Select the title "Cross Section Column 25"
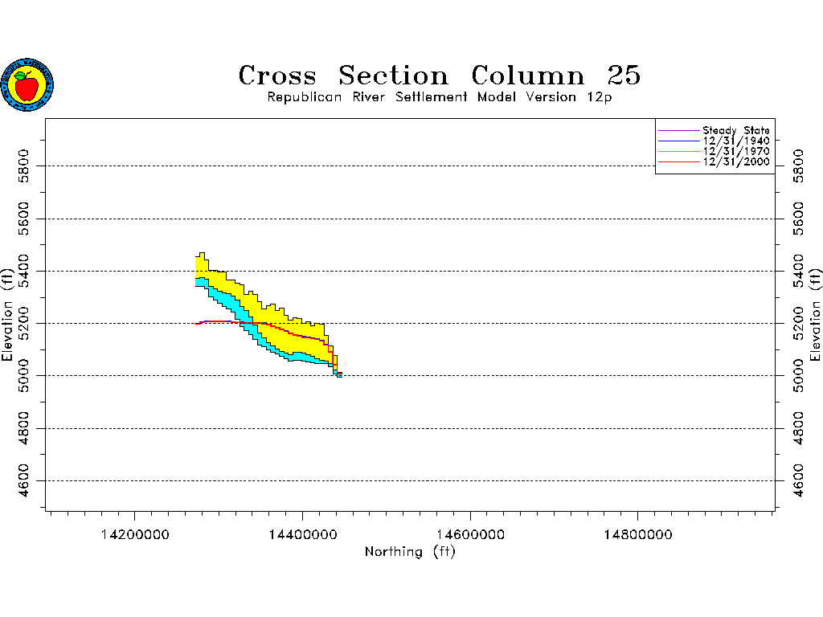The image size is (823, 617). [440, 76]
